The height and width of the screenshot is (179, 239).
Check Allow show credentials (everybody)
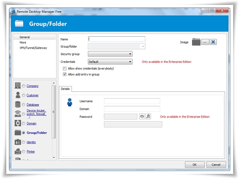[65, 68]
